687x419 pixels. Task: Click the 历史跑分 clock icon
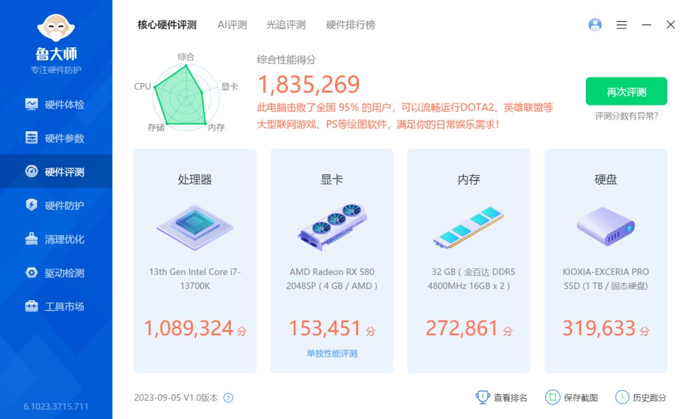click(x=622, y=397)
